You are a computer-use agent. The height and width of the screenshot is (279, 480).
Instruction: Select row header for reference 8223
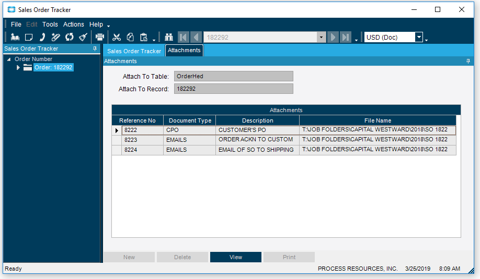(x=117, y=140)
